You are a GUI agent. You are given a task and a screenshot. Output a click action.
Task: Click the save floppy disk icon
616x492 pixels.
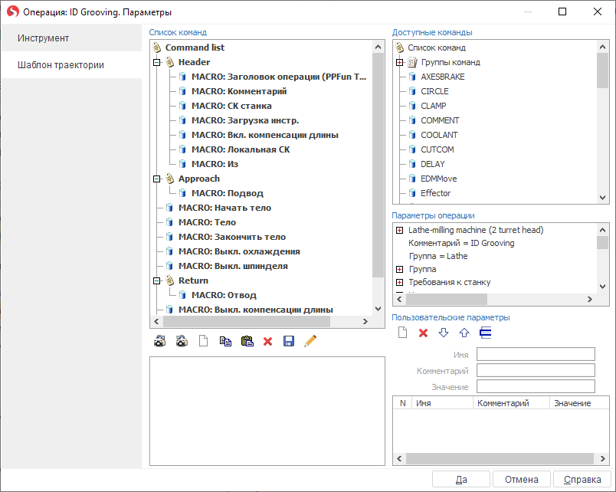coord(289,342)
